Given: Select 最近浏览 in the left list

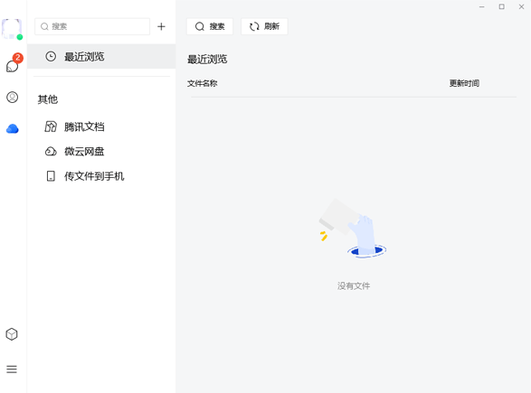Looking at the screenshot, I should [101, 56].
